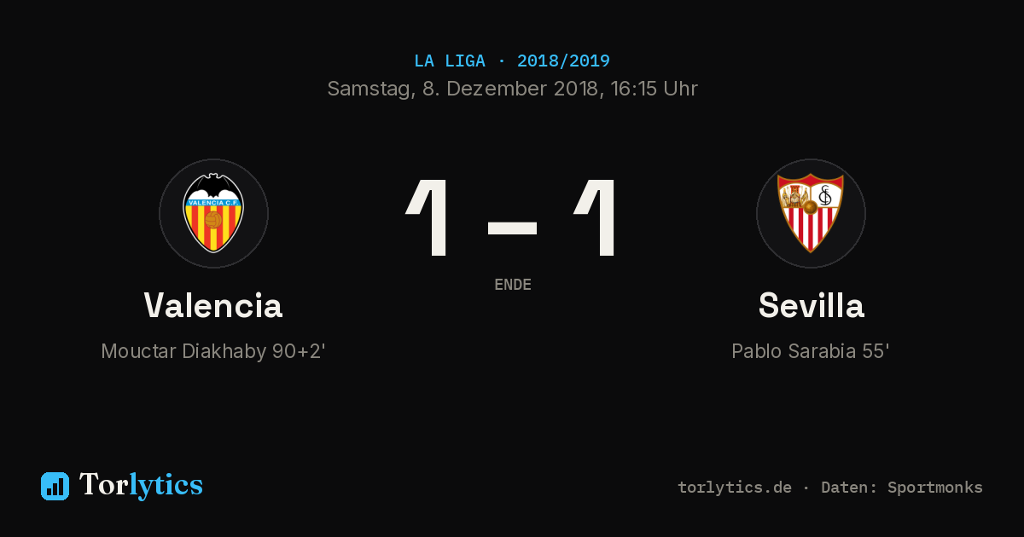This screenshot has height=537, width=1024.
Task: Click the Valencia CF club crest
Action: [x=213, y=213]
